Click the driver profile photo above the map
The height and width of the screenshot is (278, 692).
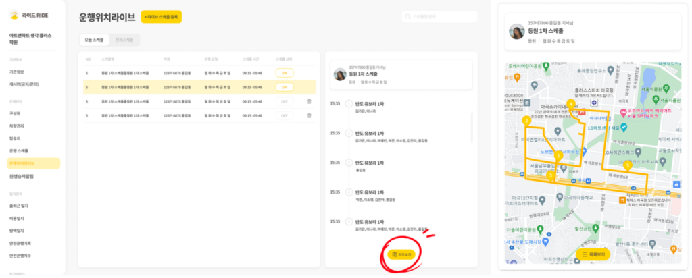coord(517,32)
